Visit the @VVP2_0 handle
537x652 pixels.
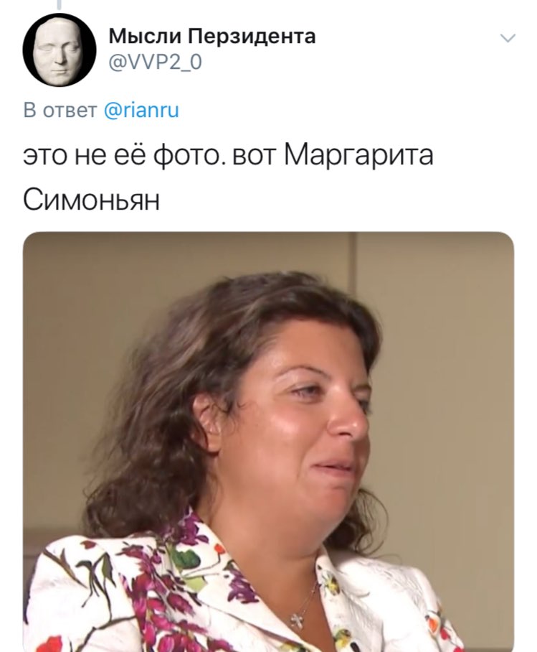point(155,62)
